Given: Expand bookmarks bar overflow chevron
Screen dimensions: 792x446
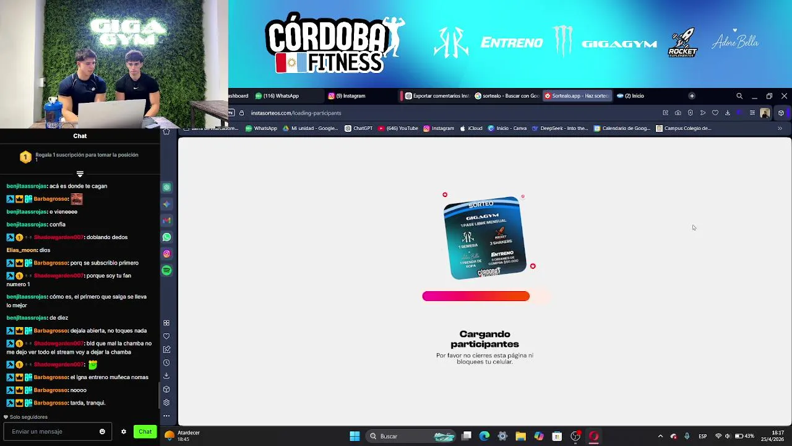Looking at the screenshot, I should pyautogui.click(x=780, y=128).
